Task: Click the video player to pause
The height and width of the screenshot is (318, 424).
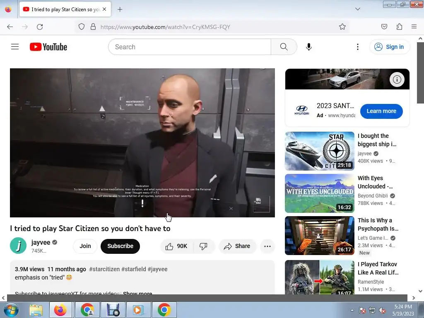Action: 142,143
